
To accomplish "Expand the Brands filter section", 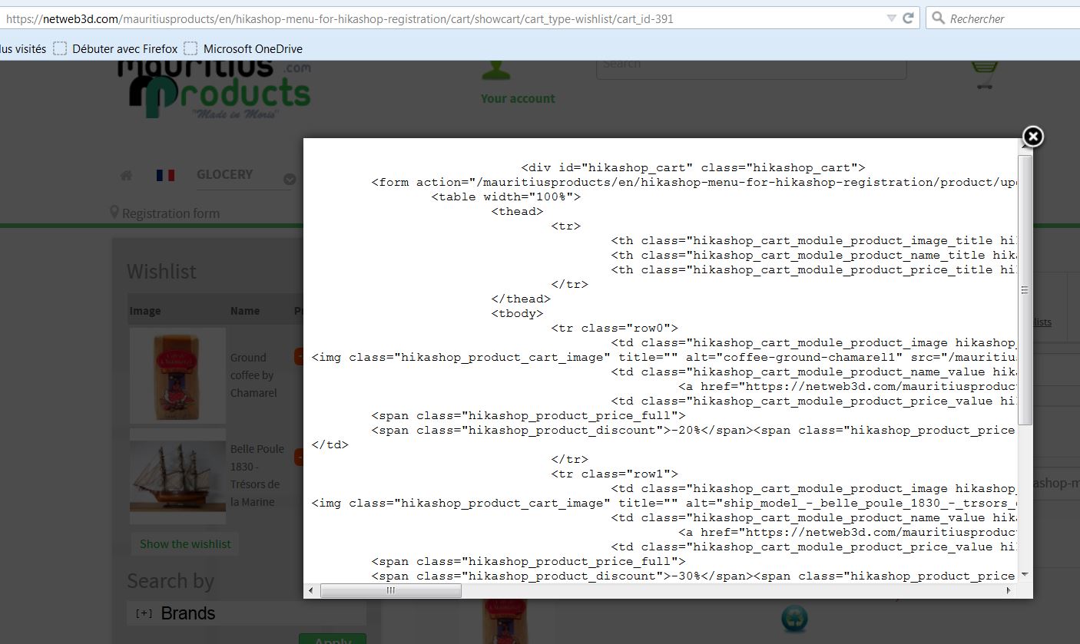I will (x=144, y=613).
